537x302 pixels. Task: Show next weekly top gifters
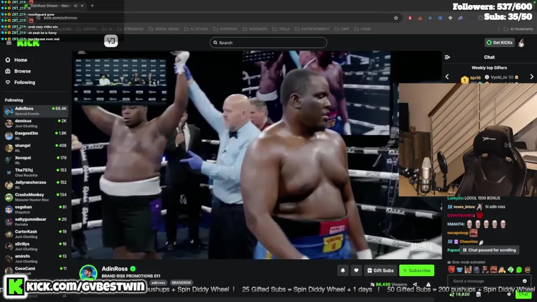coord(532,77)
